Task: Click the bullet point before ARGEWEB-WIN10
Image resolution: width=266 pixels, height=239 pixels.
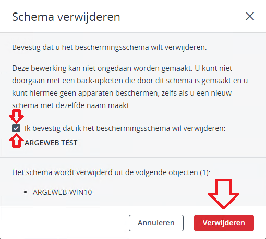Action: (x=26, y=192)
